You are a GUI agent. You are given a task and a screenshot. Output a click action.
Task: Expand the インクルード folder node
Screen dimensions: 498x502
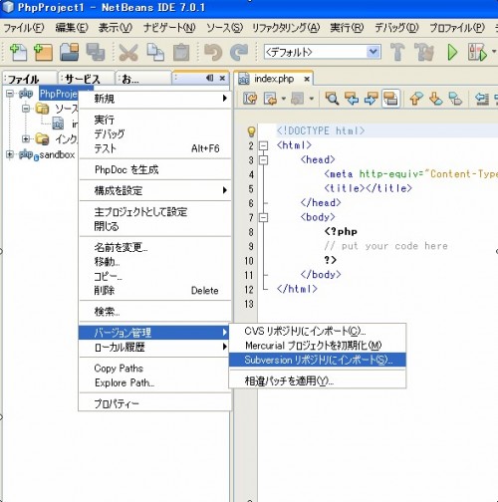[x=26, y=138]
